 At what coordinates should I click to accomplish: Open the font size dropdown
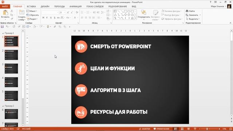pos(65,13)
